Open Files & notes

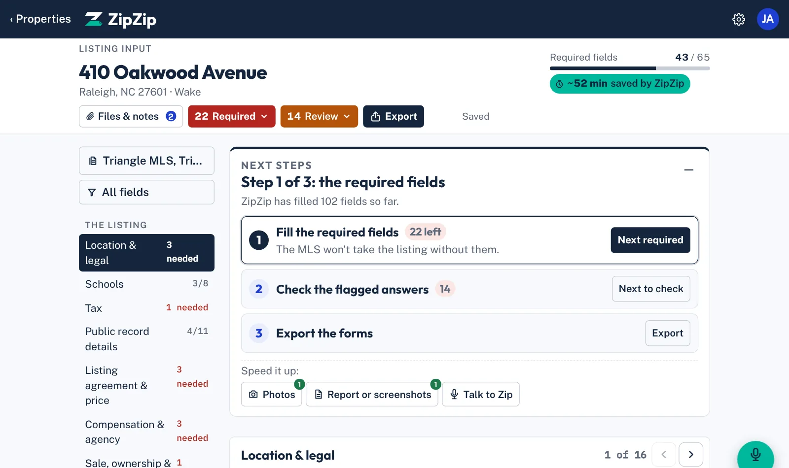tap(131, 116)
